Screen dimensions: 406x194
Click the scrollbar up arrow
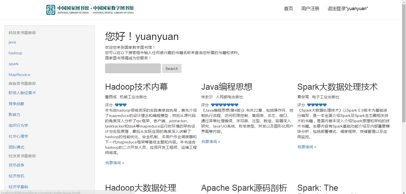[404, 2]
